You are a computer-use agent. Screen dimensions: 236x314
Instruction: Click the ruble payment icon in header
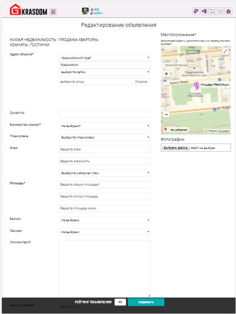click(196, 11)
